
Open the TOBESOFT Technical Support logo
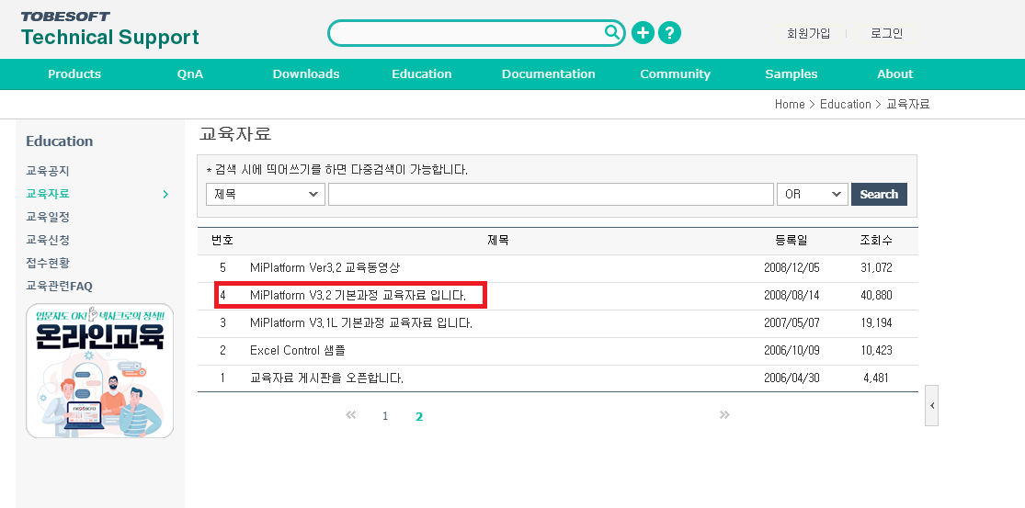coord(109,29)
